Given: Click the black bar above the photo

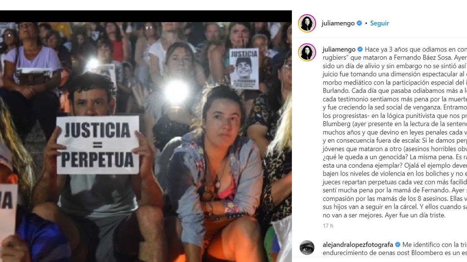Looking at the screenshot, I should (x=146, y=16).
